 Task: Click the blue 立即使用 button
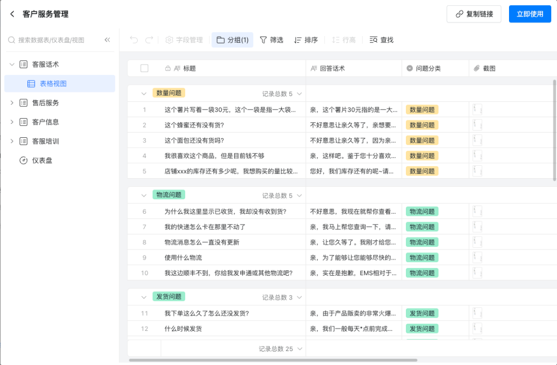point(530,14)
